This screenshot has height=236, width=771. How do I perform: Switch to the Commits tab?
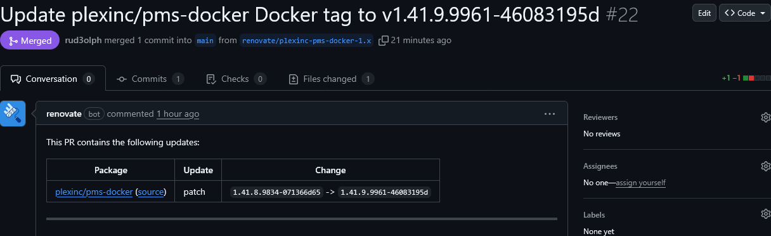pos(150,79)
